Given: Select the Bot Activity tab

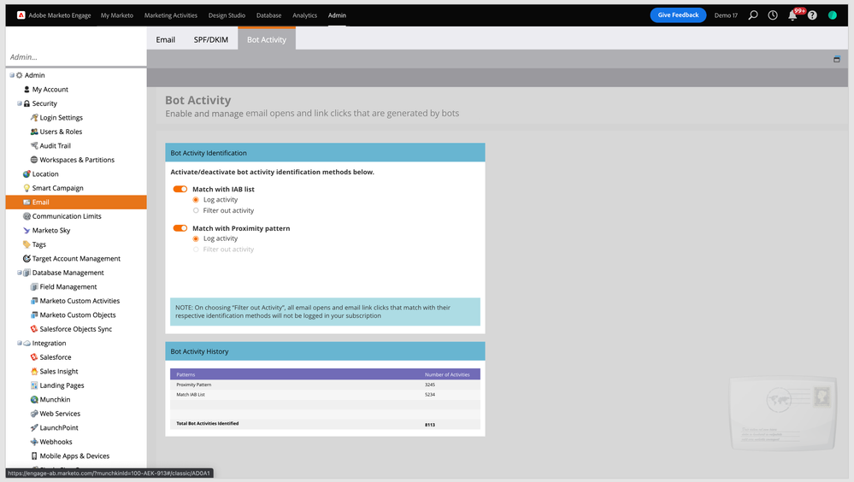Looking at the screenshot, I should click(x=267, y=40).
